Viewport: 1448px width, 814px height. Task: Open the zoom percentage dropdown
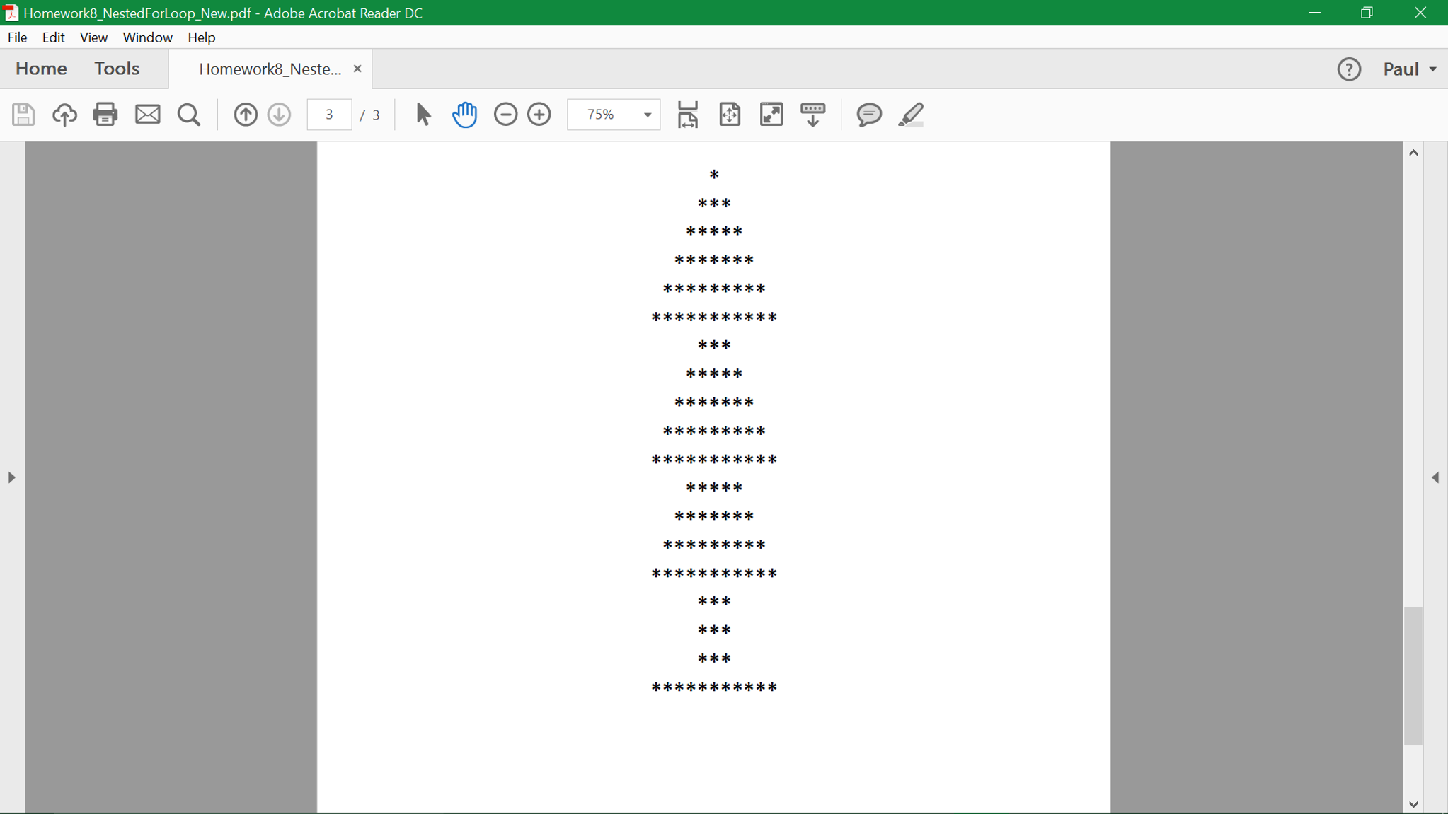[645, 114]
